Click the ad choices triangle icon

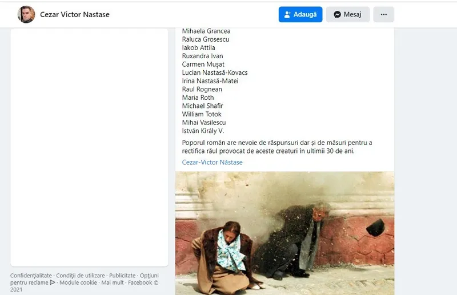[53, 282]
